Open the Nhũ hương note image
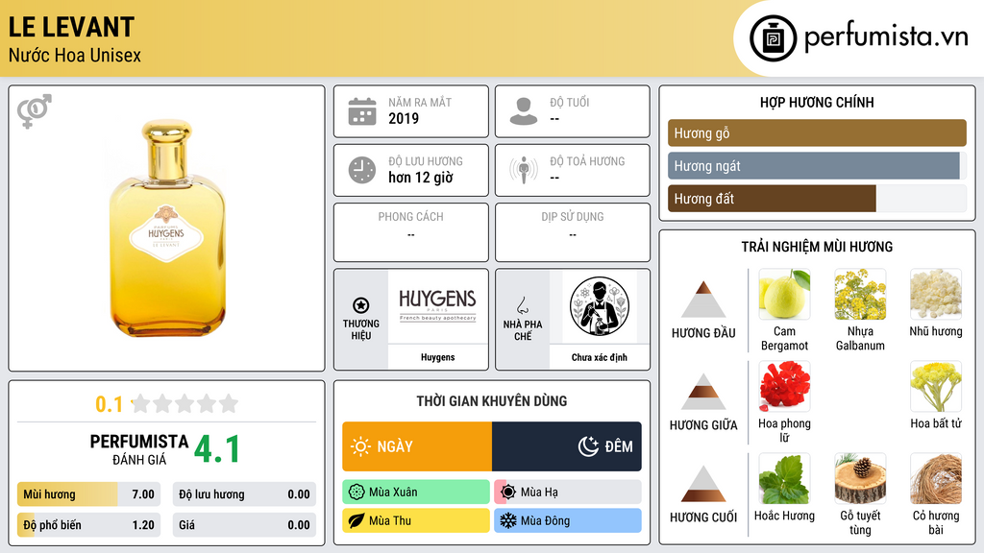Image resolution: width=984 pixels, height=553 pixels. pyautogui.click(x=936, y=294)
